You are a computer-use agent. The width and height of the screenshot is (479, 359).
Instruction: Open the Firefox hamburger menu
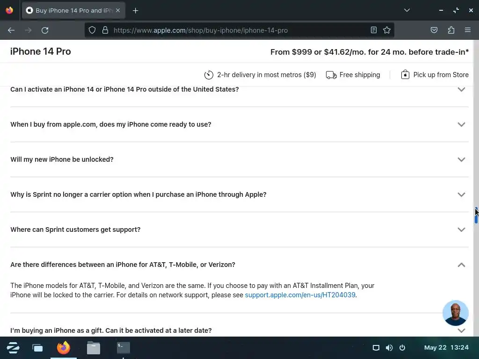(467, 30)
